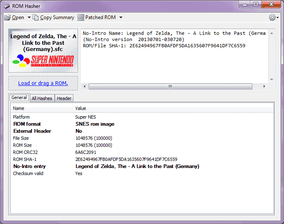Select the Checksum valid row name
The height and width of the screenshot is (224, 284).
click(28, 173)
